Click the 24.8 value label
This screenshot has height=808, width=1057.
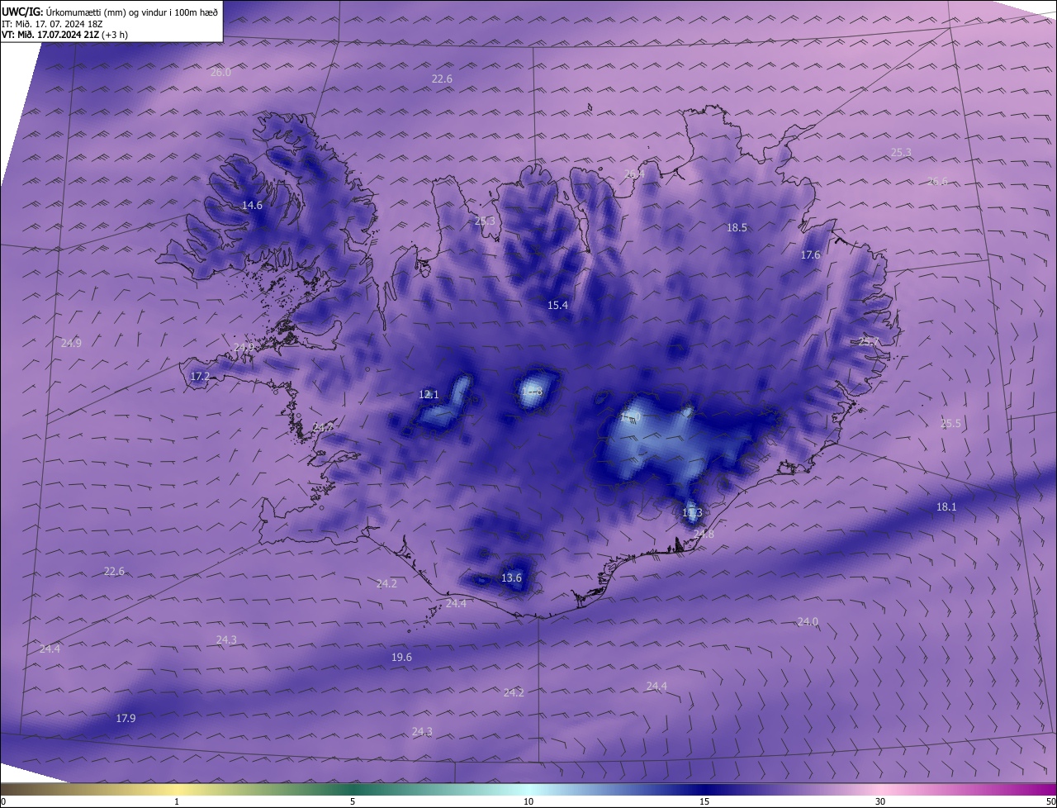click(x=704, y=535)
